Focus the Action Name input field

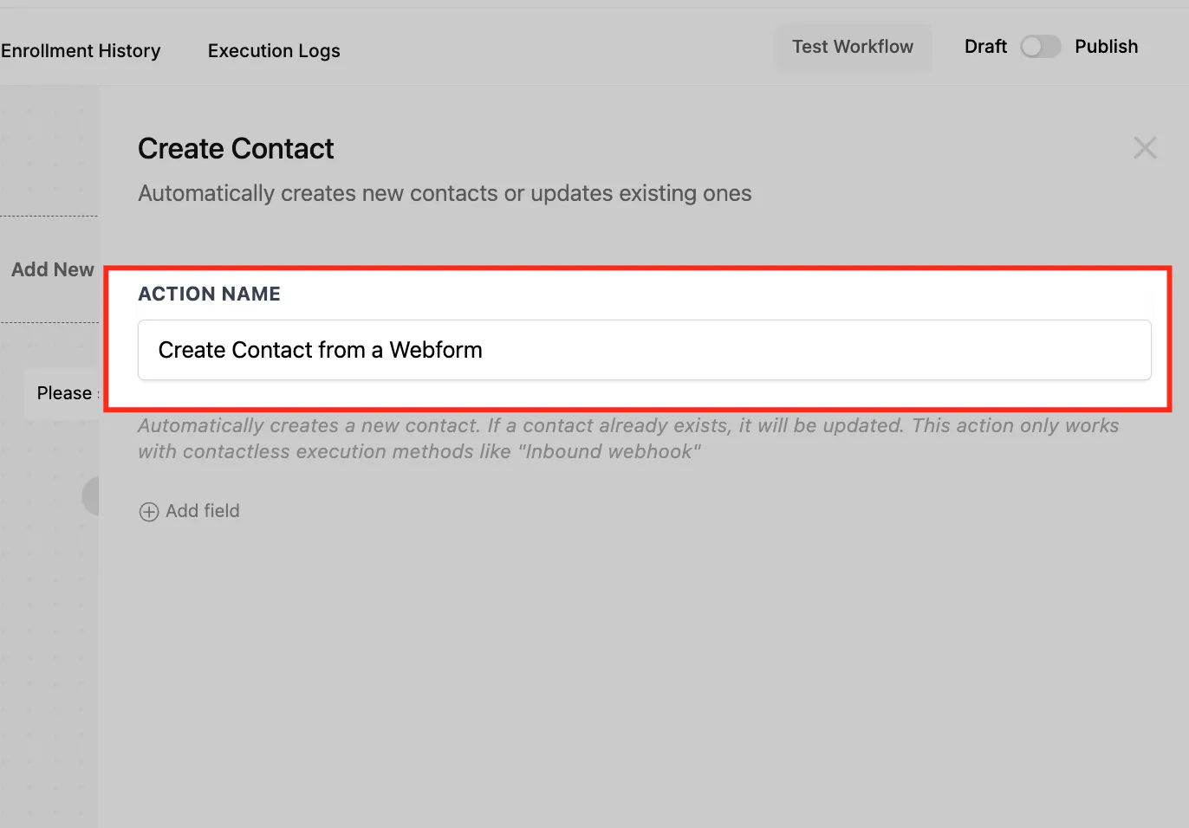pyautogui.click(x=645, y=350)
